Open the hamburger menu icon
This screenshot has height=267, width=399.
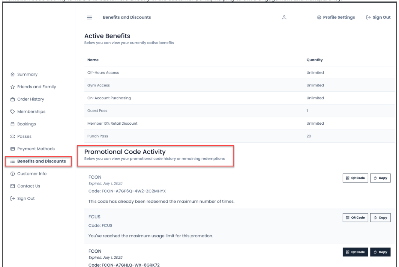(x=89, y=17)
